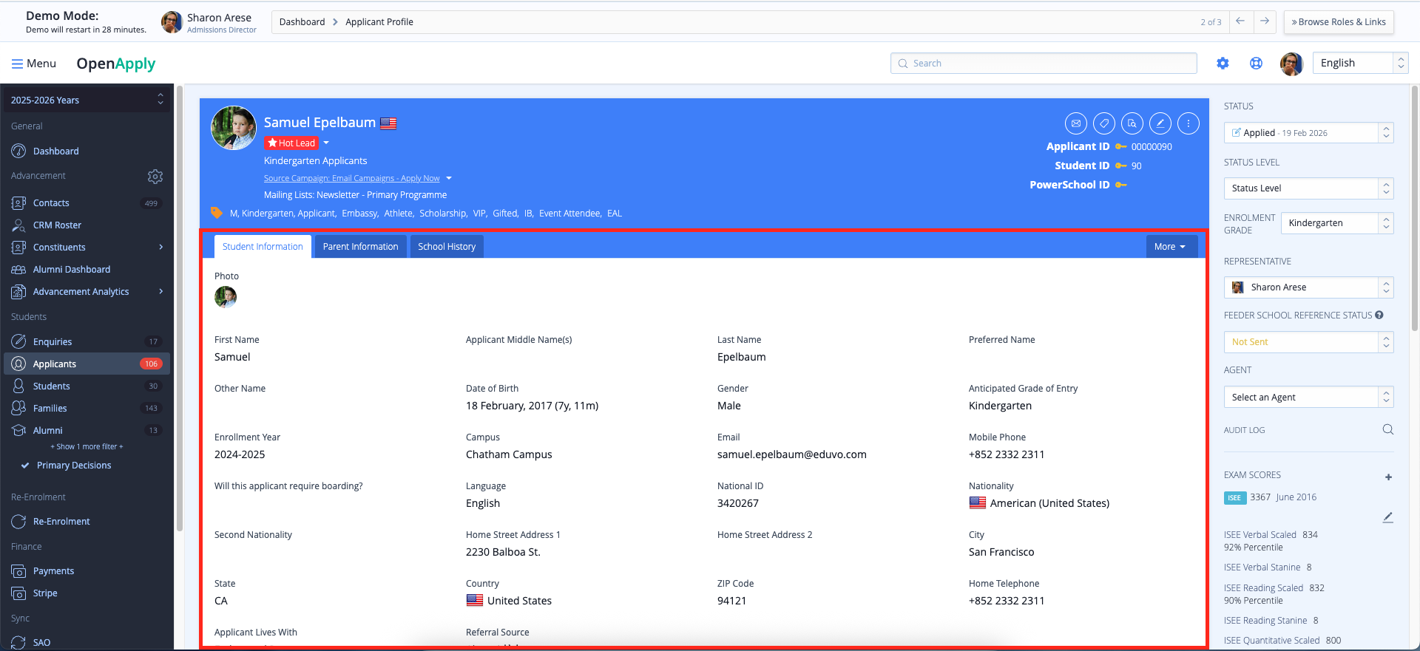The height and width of the screenshot is (651, 1420).
Task: Open the document search icon in header
Action: [x=1132, y=123]
